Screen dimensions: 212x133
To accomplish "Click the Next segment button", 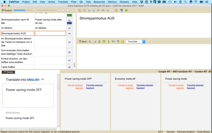I will point(83,41).
